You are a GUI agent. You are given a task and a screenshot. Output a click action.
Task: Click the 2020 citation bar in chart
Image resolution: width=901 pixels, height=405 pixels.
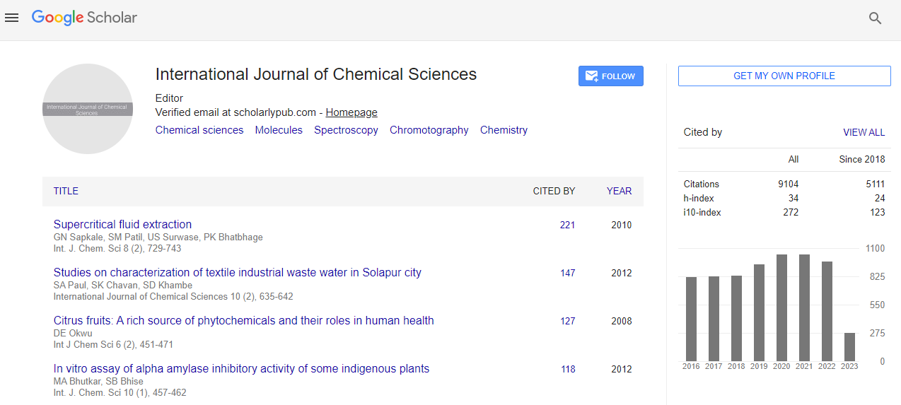tap(781, 307)
